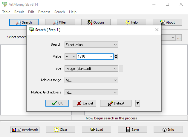Close the Search (Step 1) dialog
The width and height of the screenshot is (188, 137).
(x=157, y=30)
